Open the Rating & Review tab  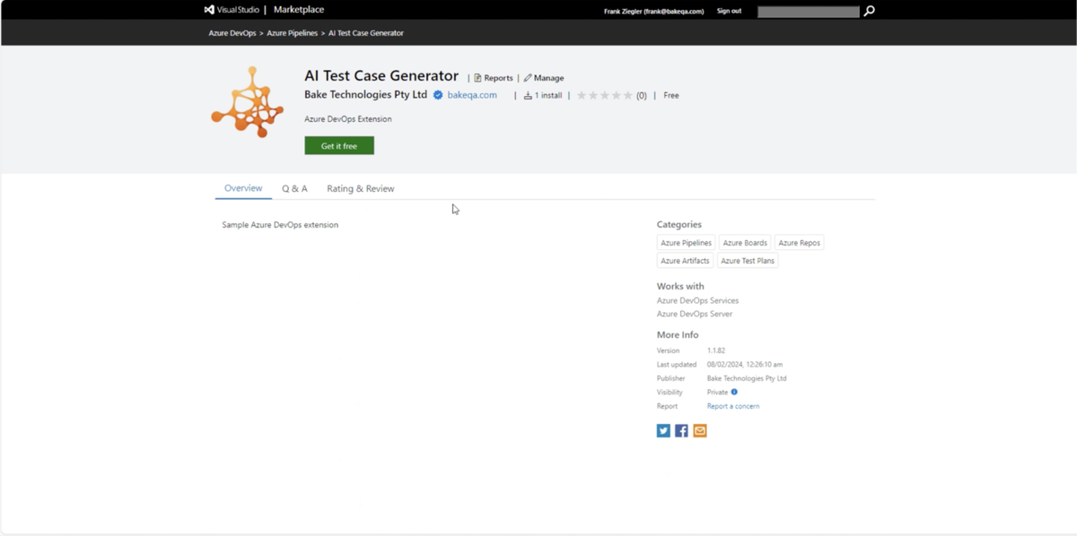[360, 189]
